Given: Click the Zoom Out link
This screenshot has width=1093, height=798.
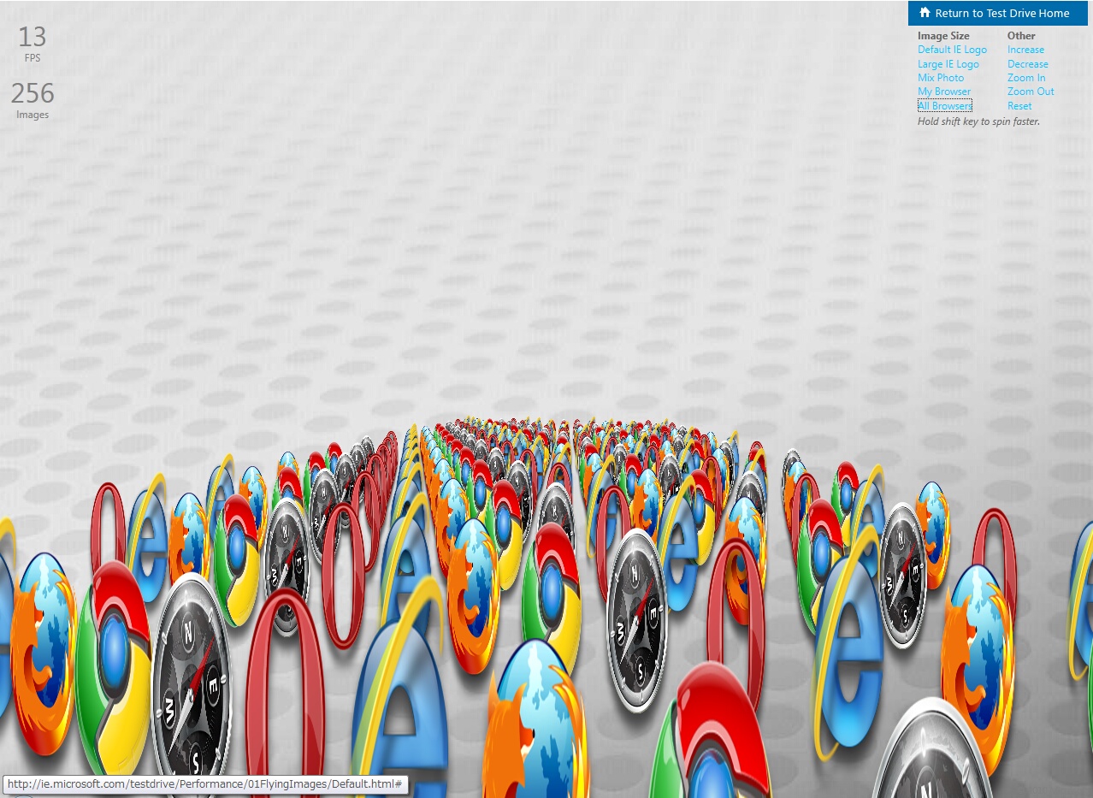Looking at the screenshot, I should [x=1031, y=92].
